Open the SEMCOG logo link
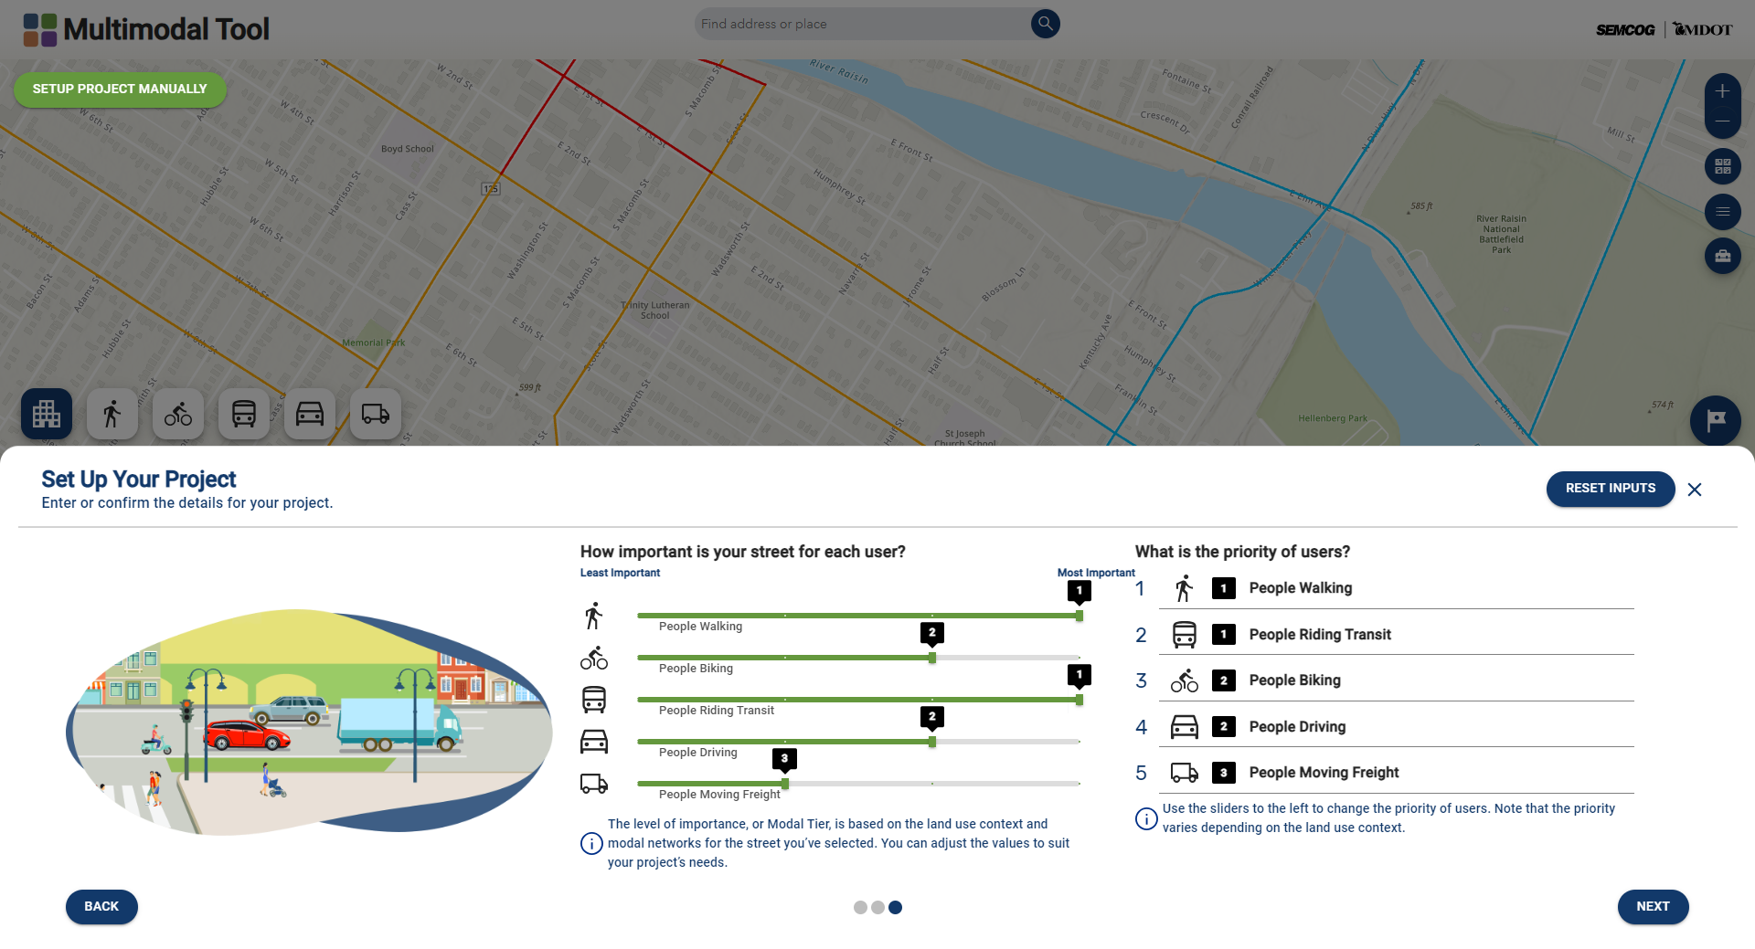This screenshot has height=949, width=1755. coord(1625,30)
